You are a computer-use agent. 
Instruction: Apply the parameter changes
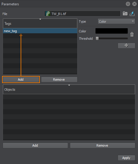(x=126, y=158)
